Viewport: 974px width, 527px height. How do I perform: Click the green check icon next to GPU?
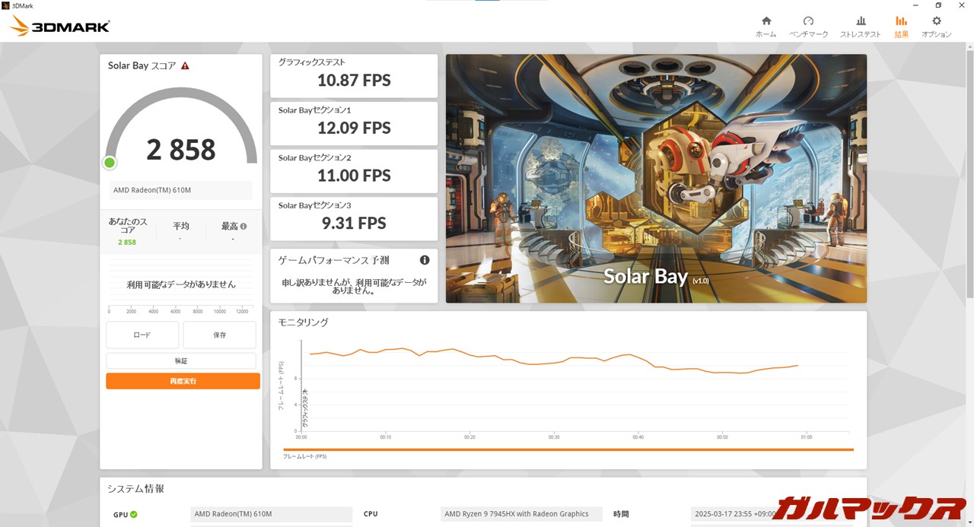[x=134, y=515]
